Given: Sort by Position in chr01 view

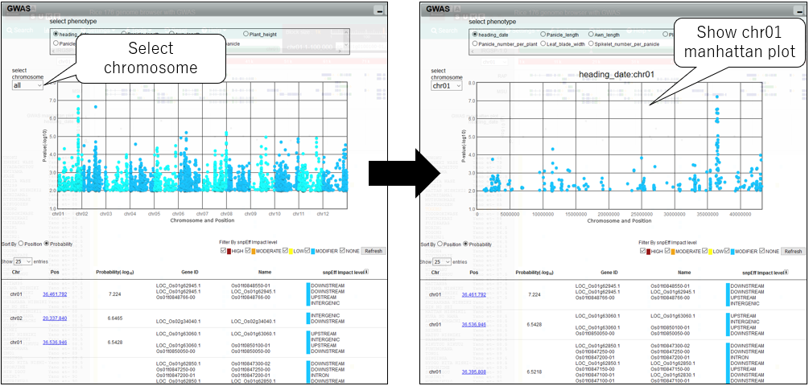Looking at the screenshot, I should pyautogui.click(x=440, y=244).
